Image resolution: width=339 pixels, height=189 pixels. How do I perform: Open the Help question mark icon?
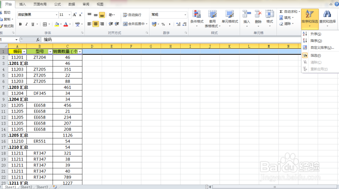336,4
